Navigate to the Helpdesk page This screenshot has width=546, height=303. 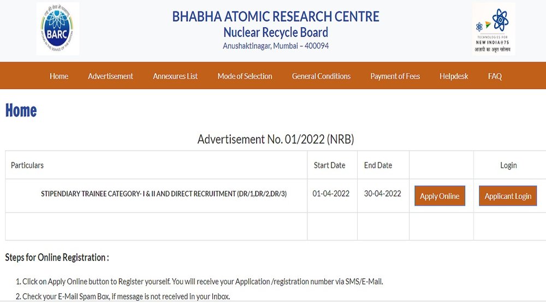point(454,76)
